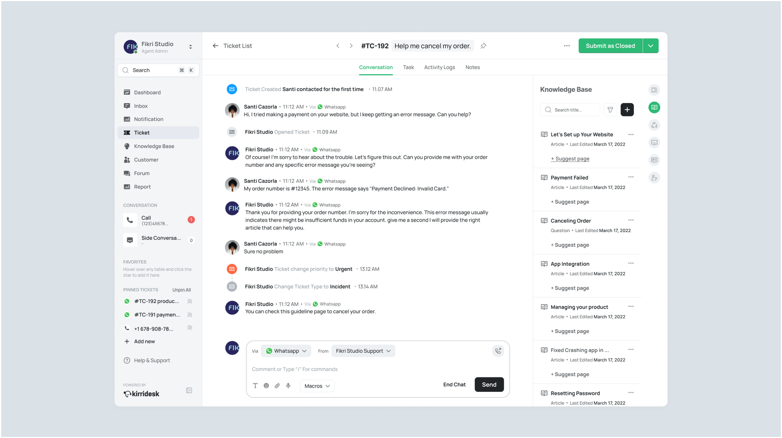Pin the ticket with the pin icon

[483, 46]
